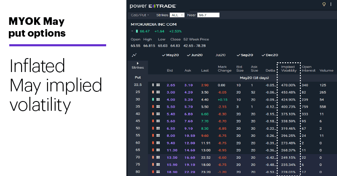337x176 pixels.
Task: Sort by the Ask column header
Action: coord(187,70)
